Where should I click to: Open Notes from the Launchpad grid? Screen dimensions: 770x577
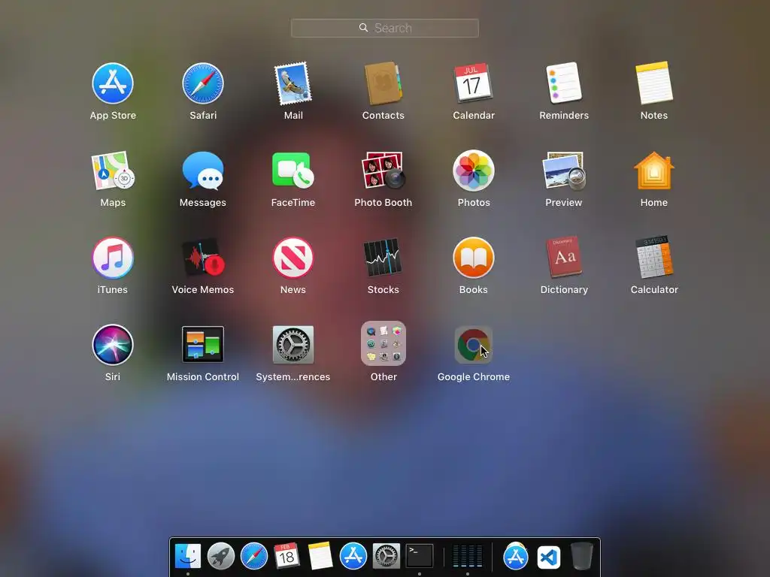[654, 83]
